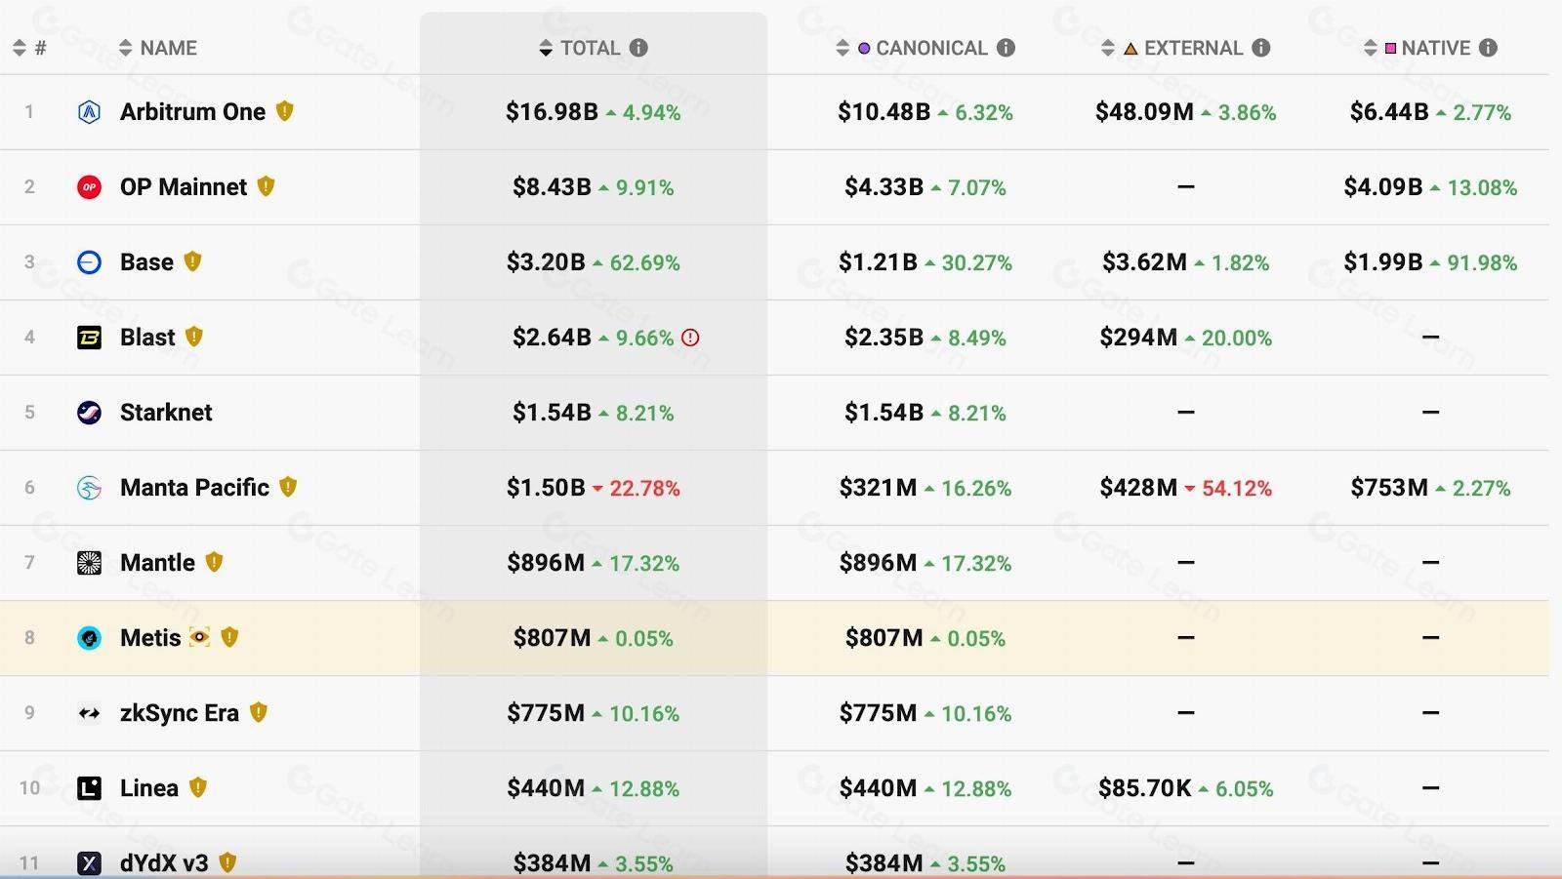Image resolution: width=1562 pixels, height=879 pixels.
Task: Sort table by the TOTAL column arrows
Action: [546, 48]
